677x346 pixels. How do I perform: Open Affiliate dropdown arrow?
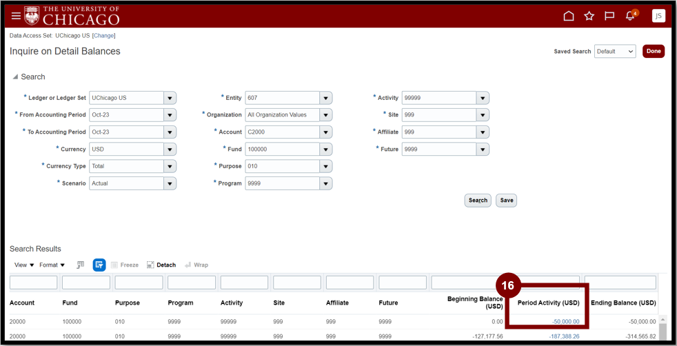(483, 132)
